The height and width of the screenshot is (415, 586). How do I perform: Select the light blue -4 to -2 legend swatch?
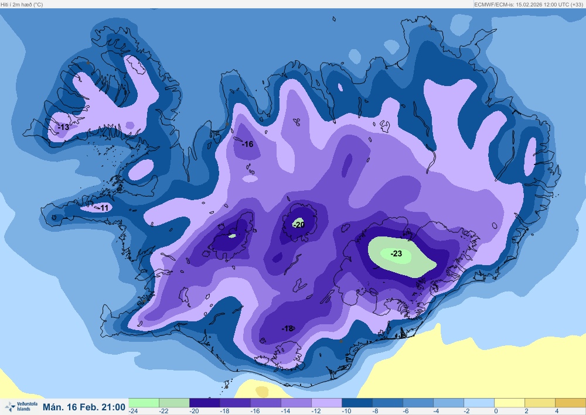point(449,403)
